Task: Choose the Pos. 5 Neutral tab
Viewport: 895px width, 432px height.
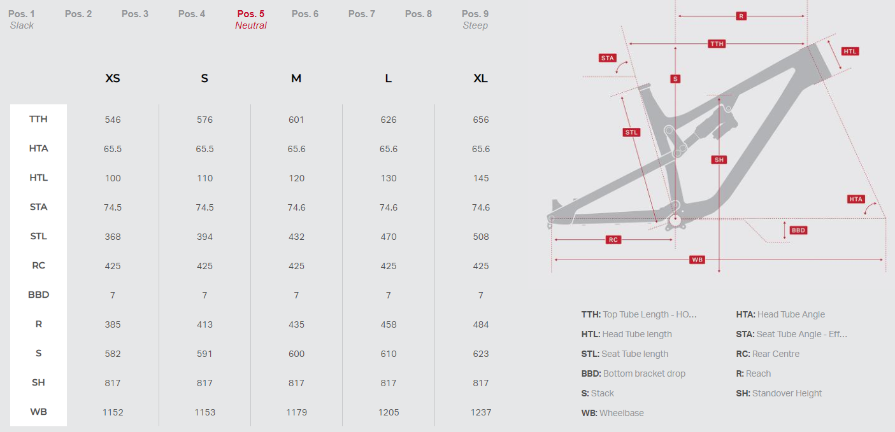Action: click(250, 19)
